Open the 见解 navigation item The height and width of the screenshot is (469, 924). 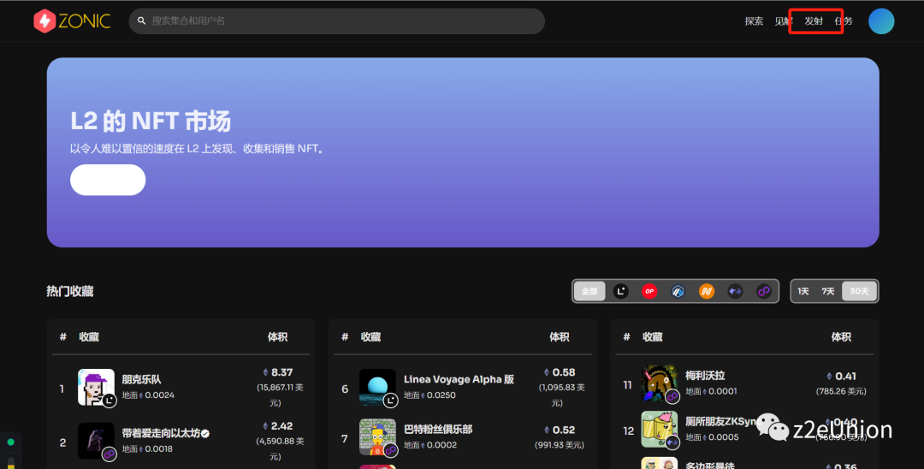pos(784,21)
